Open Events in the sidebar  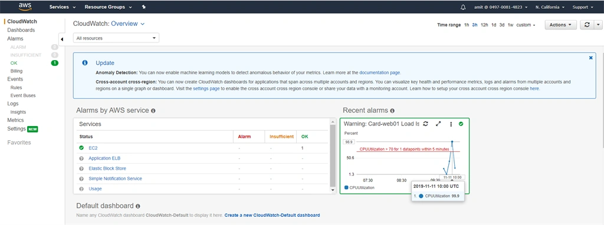(15, 79)
